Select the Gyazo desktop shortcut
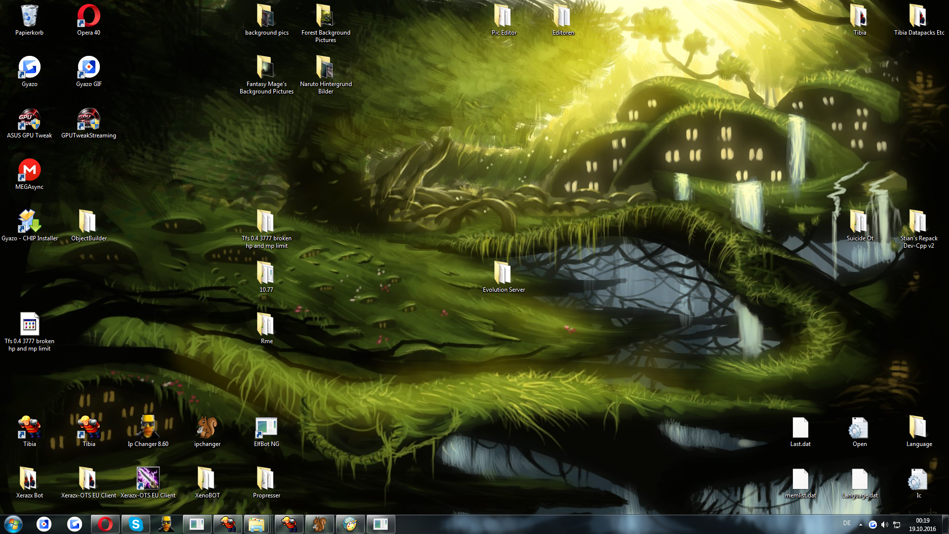The image size is (949, 534). click(x=30, y=71)
